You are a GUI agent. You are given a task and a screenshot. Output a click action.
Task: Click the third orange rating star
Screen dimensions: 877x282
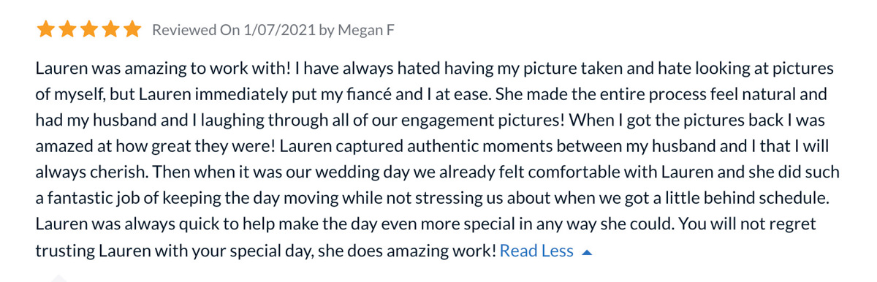click(x=88, y=29)
